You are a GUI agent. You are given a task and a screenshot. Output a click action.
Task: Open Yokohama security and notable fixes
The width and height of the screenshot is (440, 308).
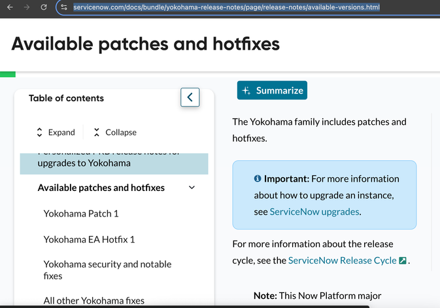(107, 270)
